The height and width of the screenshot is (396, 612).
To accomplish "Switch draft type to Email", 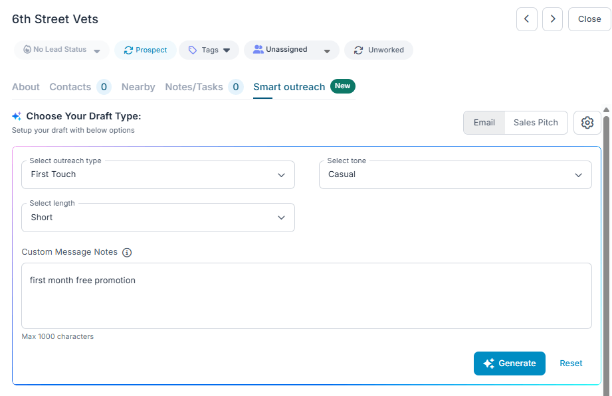I will click(484, 123).
